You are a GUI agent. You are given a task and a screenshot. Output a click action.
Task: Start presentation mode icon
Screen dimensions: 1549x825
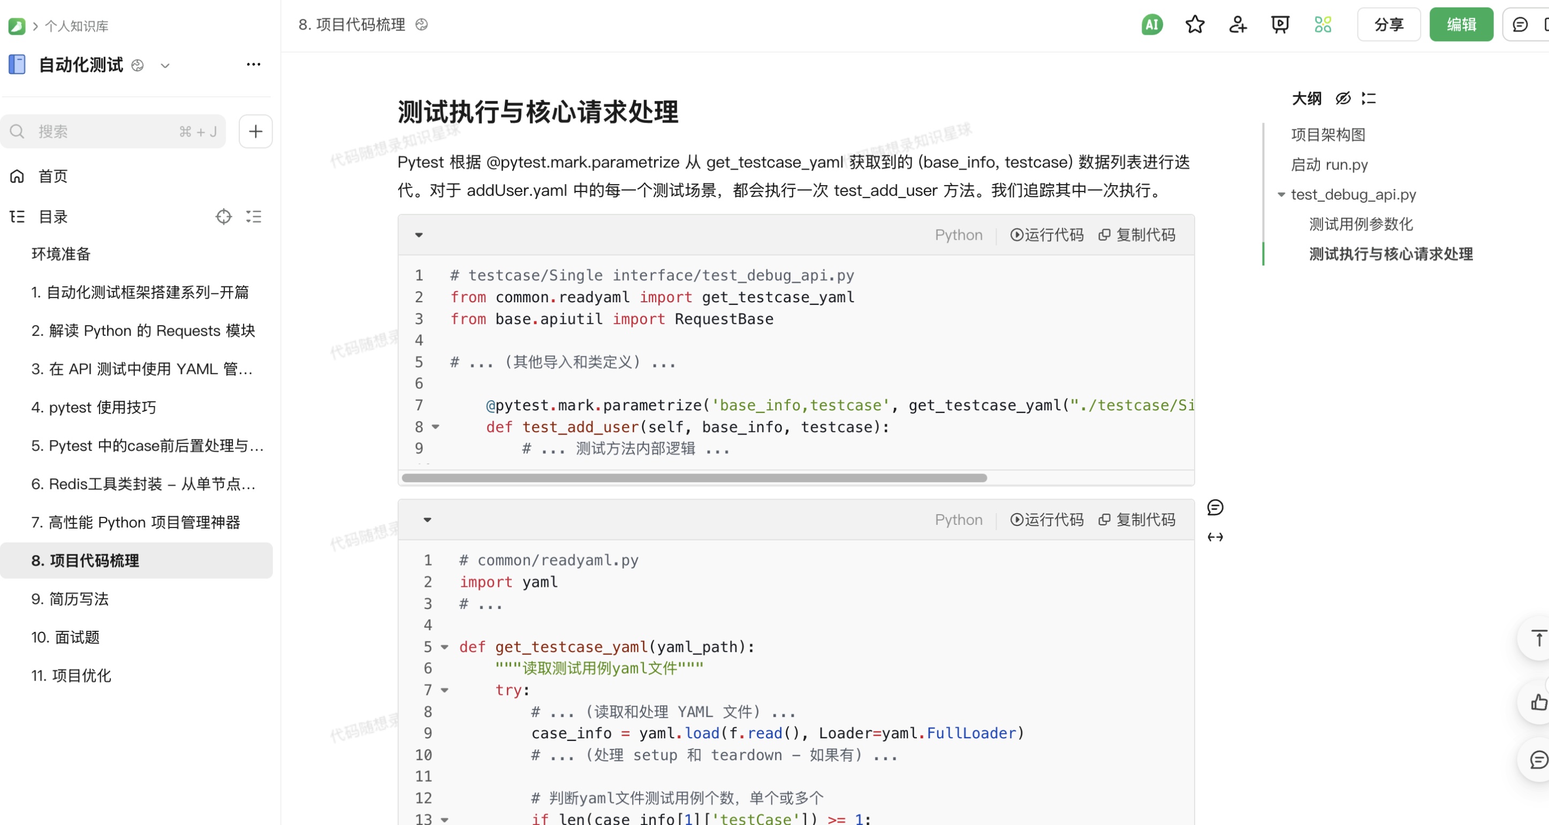point(1280,25)
